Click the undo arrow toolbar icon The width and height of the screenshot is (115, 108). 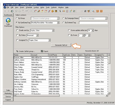(27, 11)
